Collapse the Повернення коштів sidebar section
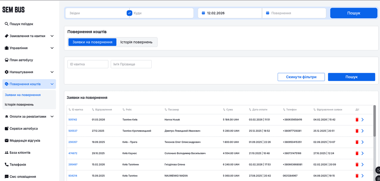Viewport: 380px width, 181px height. click(x=52, y=84)
